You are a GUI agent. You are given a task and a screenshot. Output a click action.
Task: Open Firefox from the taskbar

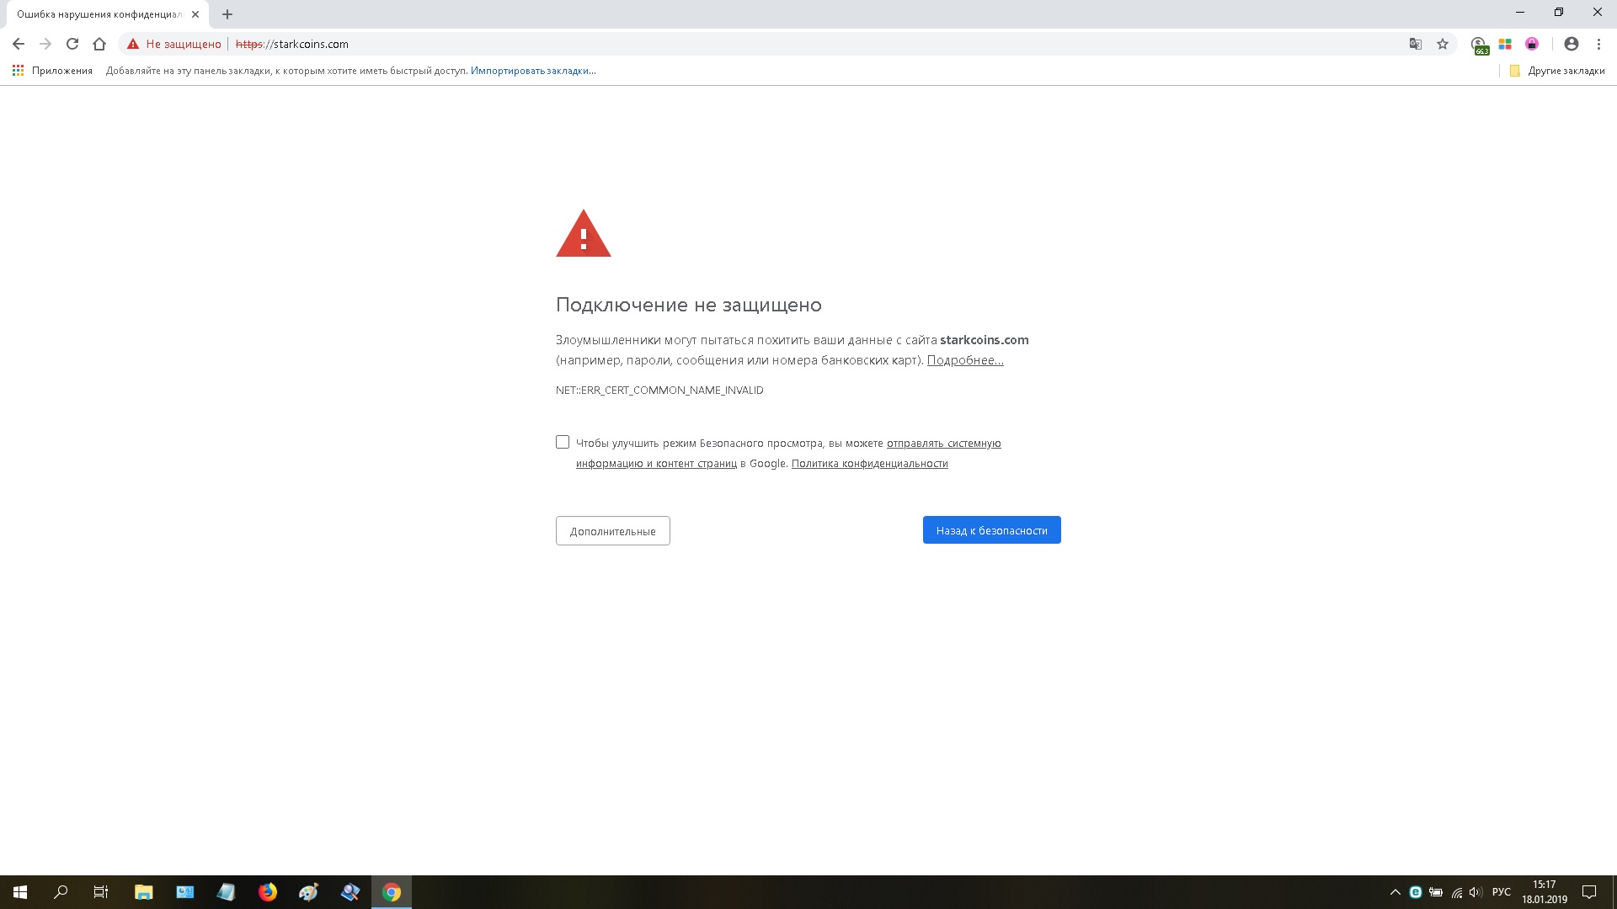point(268,892)
